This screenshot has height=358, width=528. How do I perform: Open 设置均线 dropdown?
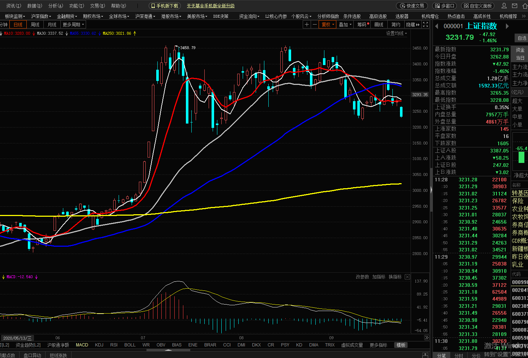click(396, 33)
